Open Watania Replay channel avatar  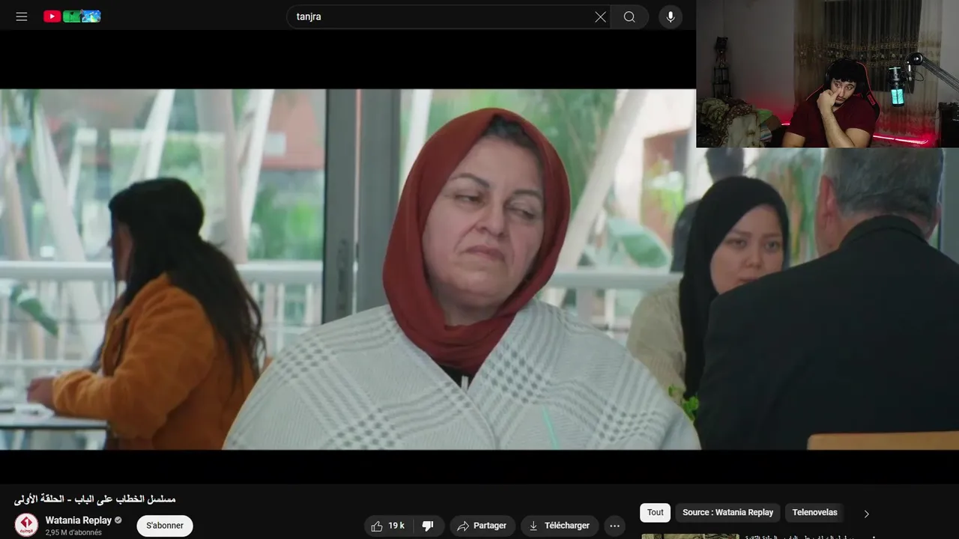pos(26,525)
